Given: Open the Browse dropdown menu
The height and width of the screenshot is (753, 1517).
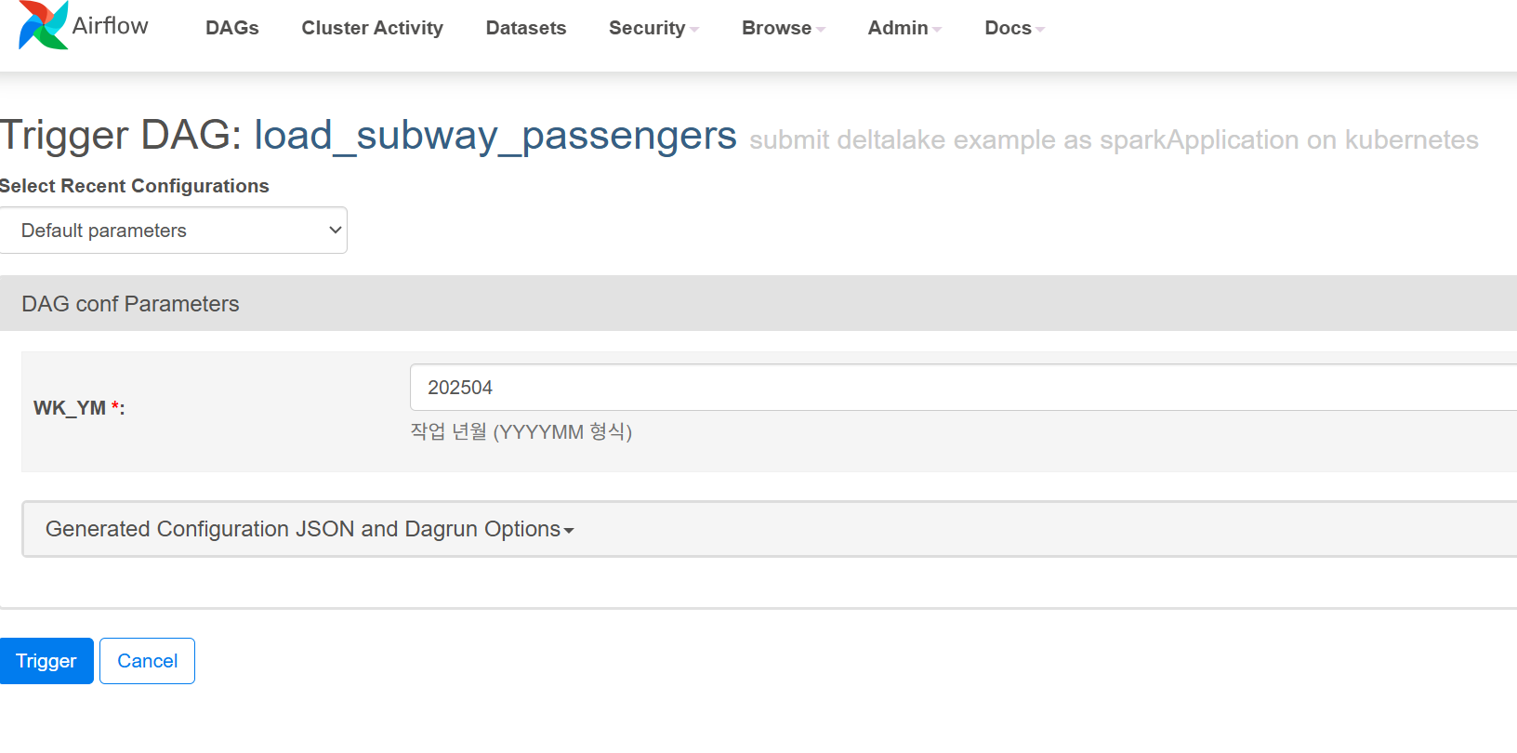Looking at the screenshot, I should coord(783,28).
